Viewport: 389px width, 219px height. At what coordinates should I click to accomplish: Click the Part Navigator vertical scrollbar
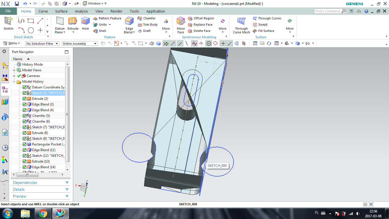pyautogui.click(x=67, y=114)
